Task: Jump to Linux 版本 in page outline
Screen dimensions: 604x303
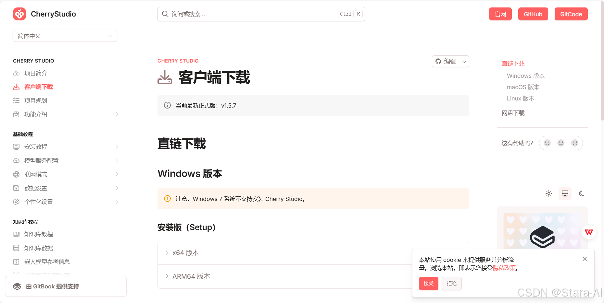Action: click(521, 99)
